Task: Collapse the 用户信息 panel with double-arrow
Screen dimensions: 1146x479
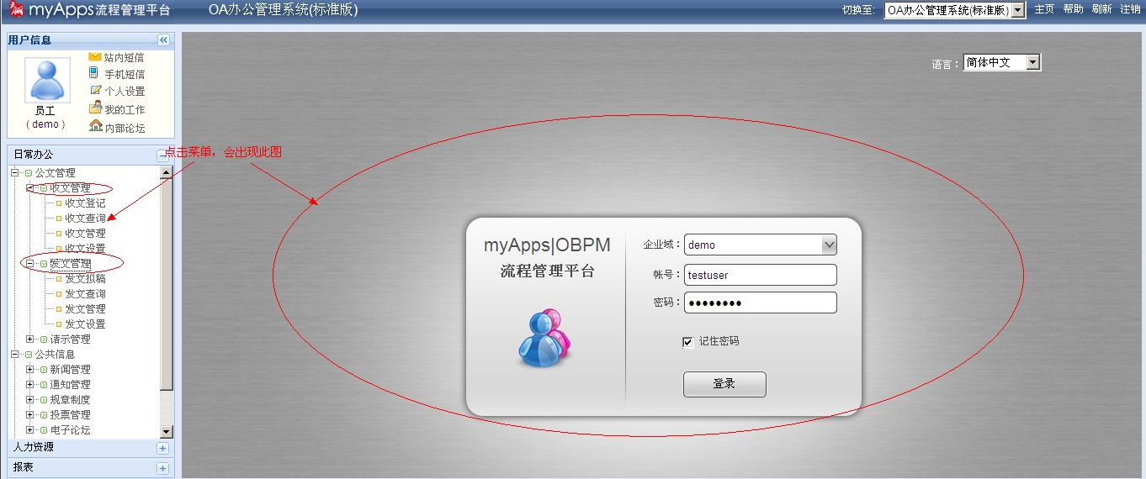Action: pos(163,40)
